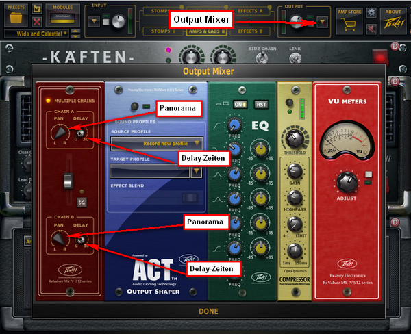Click the top yellow EQ gain knob

click(x=260, y=149)
